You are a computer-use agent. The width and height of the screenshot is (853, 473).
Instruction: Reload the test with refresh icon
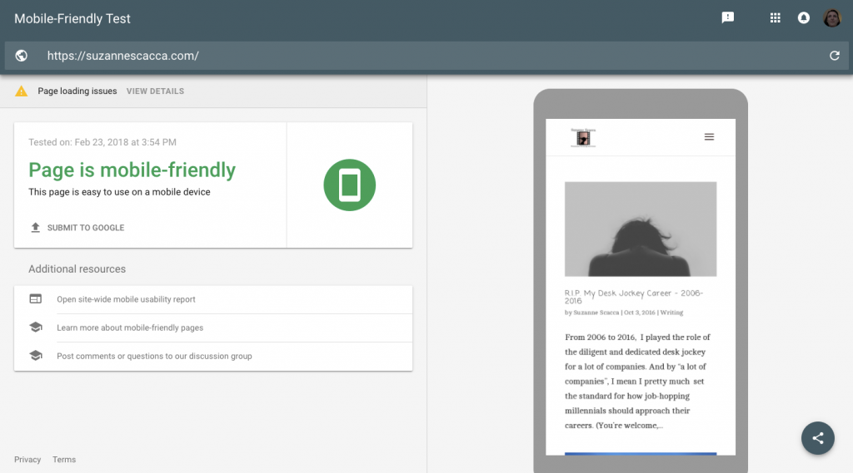834,56
